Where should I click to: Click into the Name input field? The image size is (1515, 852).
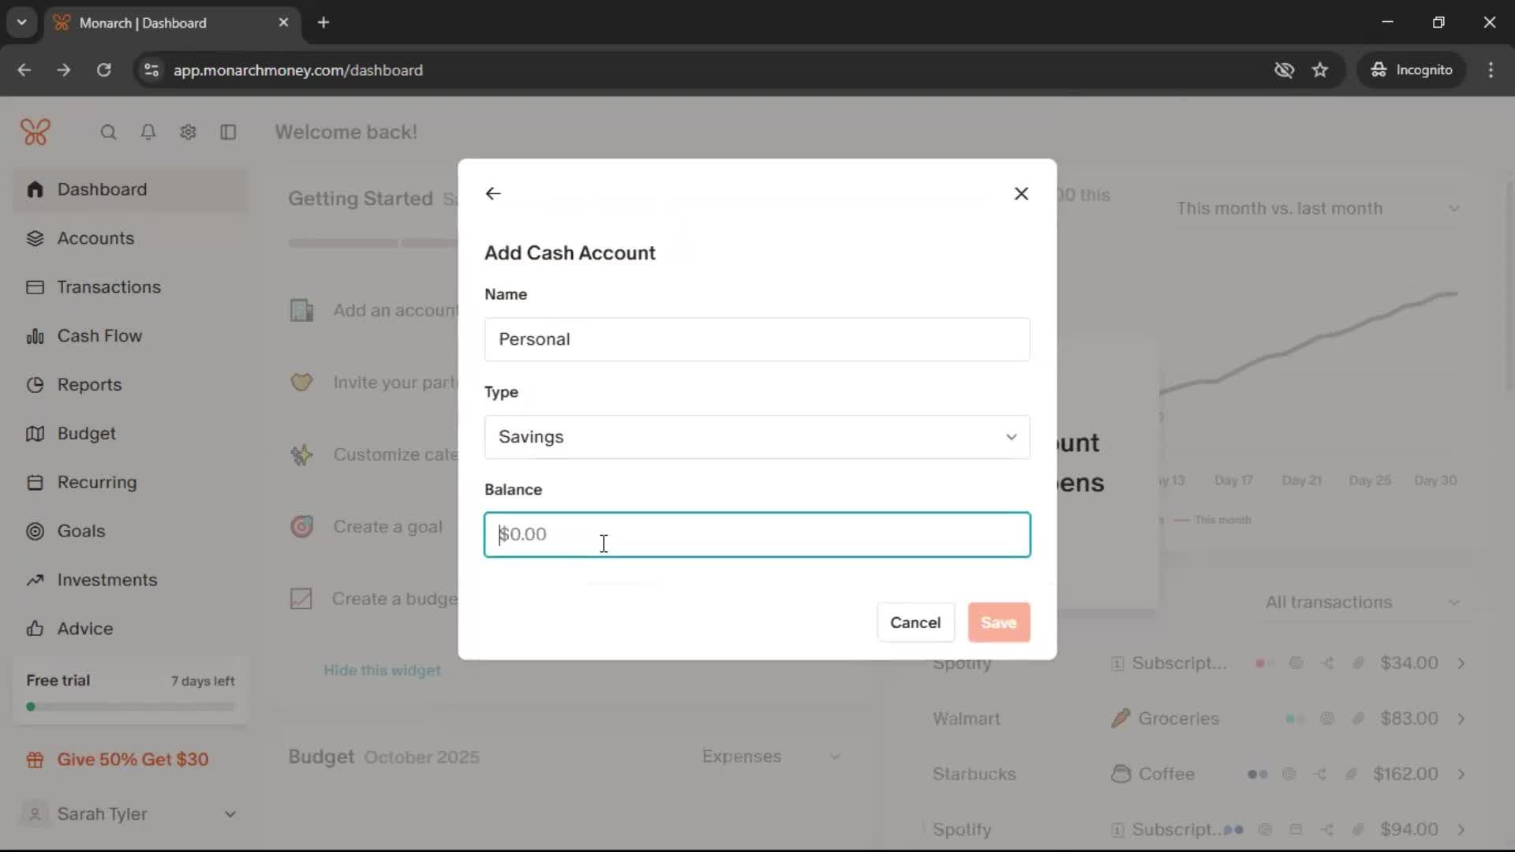[x=757, y=339]
